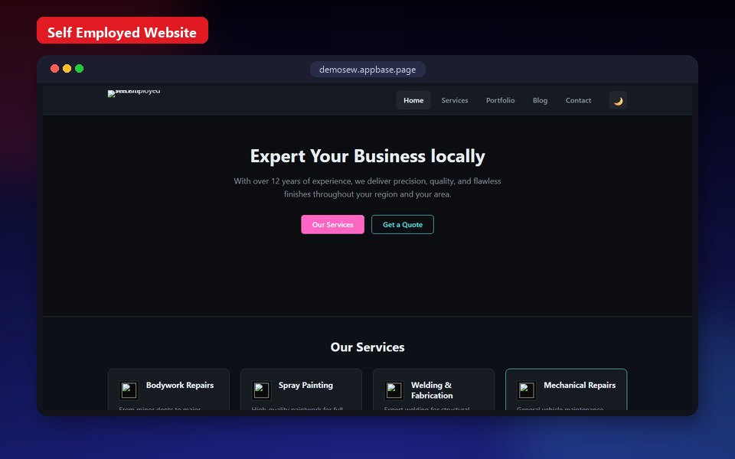Viewport: 735px width, 459px height.
Task: Click the green maximize window dot
Action: (79, 68)
